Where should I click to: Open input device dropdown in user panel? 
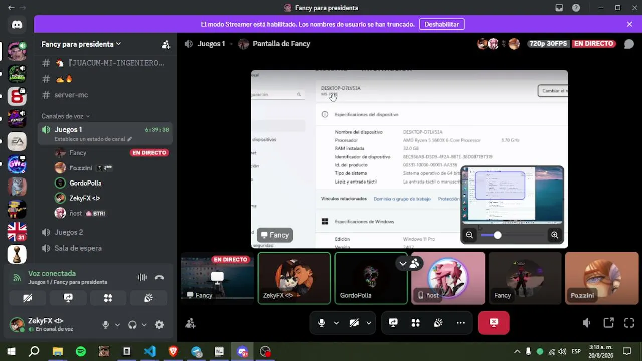click(x=117, y=325)
